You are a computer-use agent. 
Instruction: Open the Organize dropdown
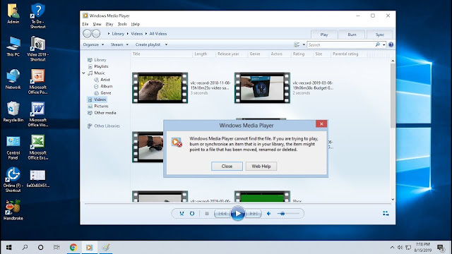click(x=93, y=44)
